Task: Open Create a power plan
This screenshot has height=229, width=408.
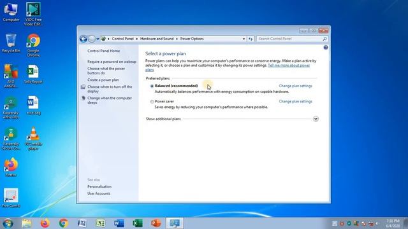Action: click(103, 80)
